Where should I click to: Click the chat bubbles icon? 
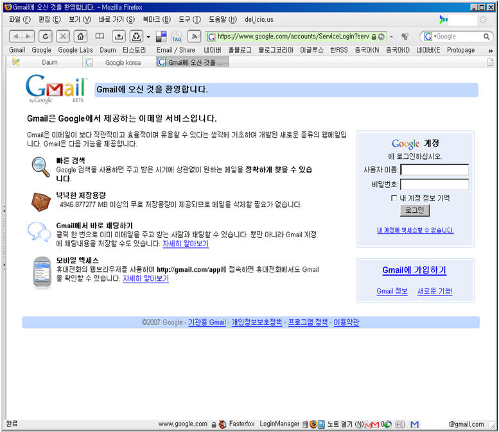(x=39, y=232)
